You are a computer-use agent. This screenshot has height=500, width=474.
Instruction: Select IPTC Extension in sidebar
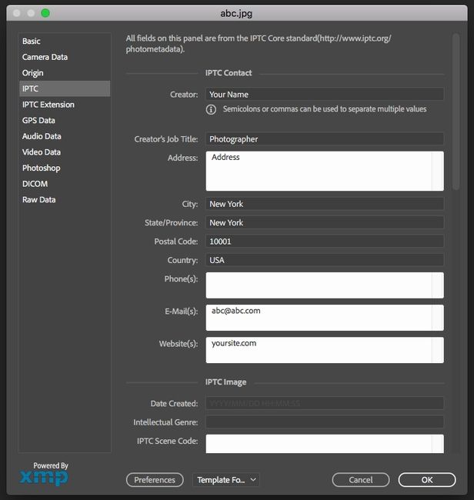point(48,105)
